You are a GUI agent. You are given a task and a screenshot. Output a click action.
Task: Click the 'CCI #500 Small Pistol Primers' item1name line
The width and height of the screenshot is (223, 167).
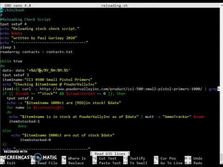pos(47,80)
